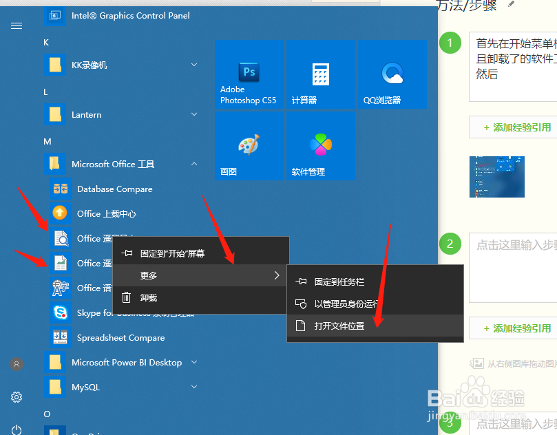Expand the Lantern folder chevron

tap(194, 114)
